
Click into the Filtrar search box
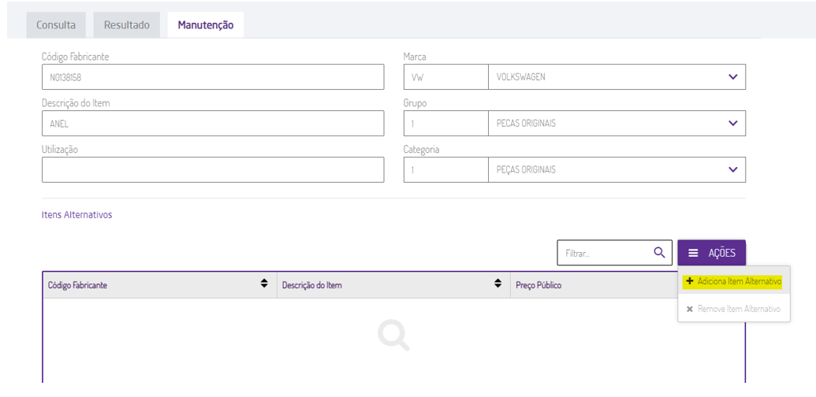[603, 253]
